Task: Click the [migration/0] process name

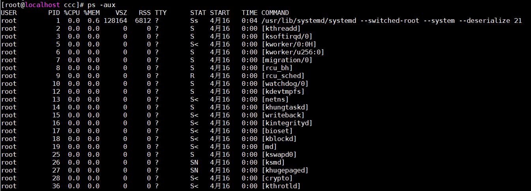Action: 287,60
